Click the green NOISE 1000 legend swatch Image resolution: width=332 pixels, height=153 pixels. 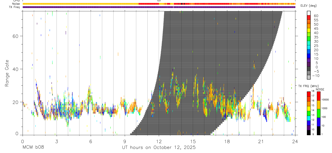tap(318, 113)
